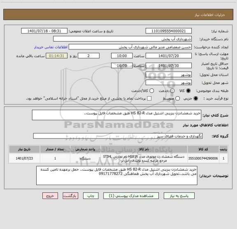This screenshot has width=237, height=229.
Task: Click the need date cell 1401/07/23
Action: (24, 158)
